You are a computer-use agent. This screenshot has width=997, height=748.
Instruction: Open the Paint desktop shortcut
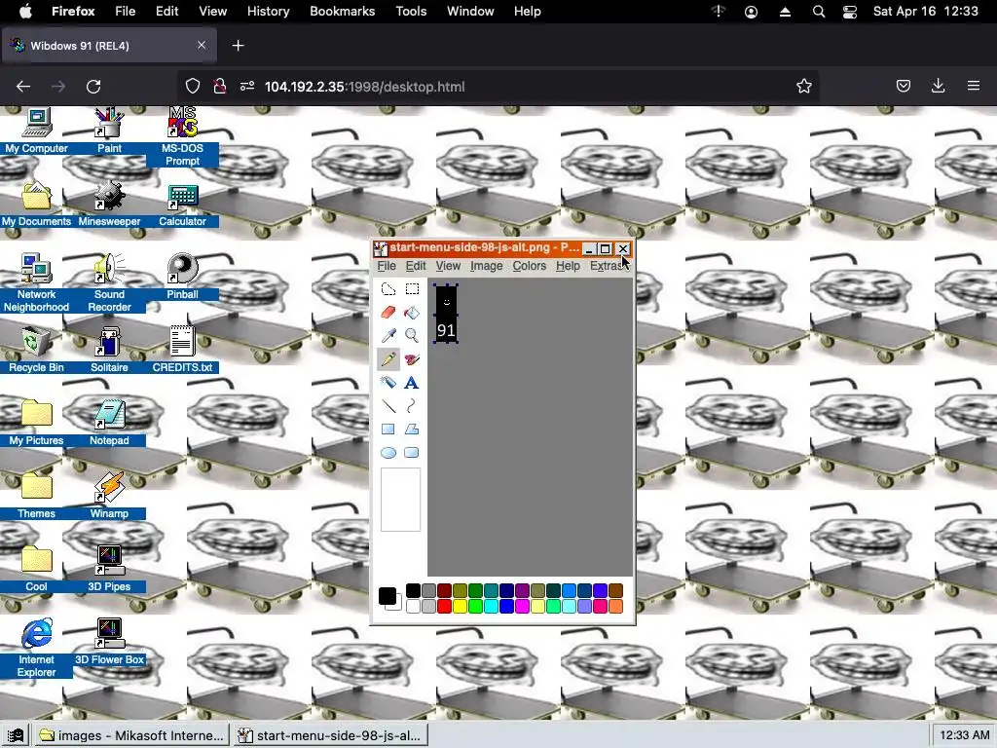(x=109, y=131)
